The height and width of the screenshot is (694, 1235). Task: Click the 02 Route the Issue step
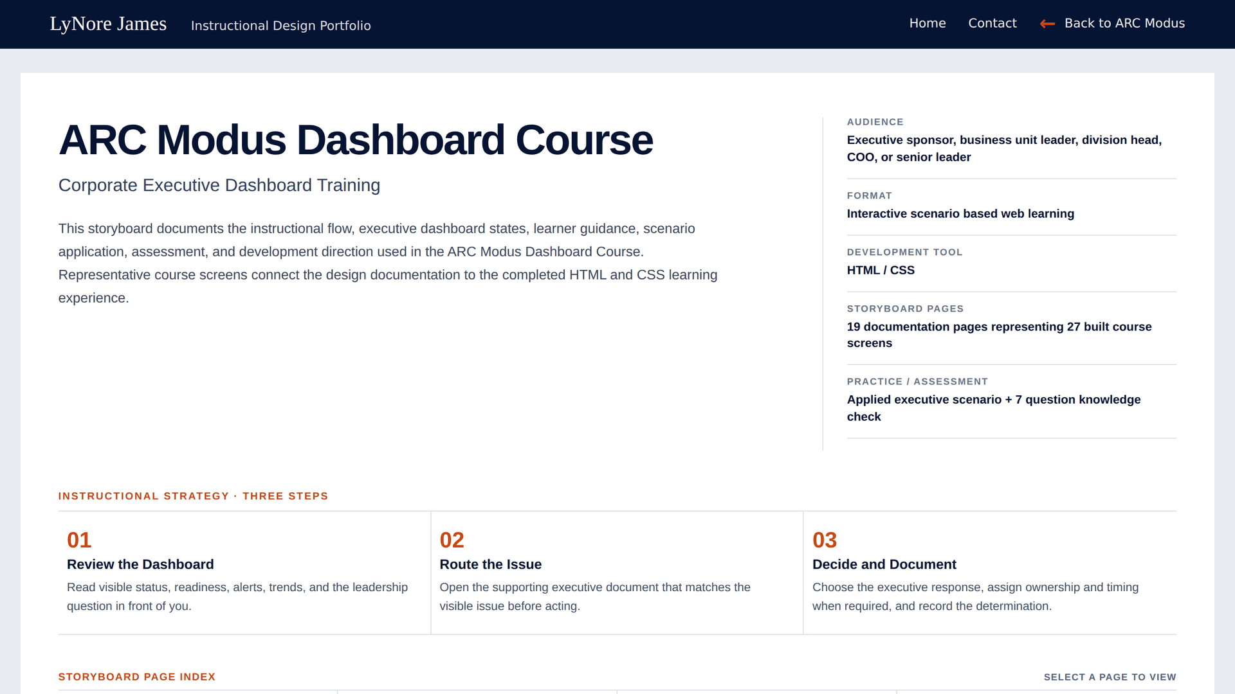617,573
